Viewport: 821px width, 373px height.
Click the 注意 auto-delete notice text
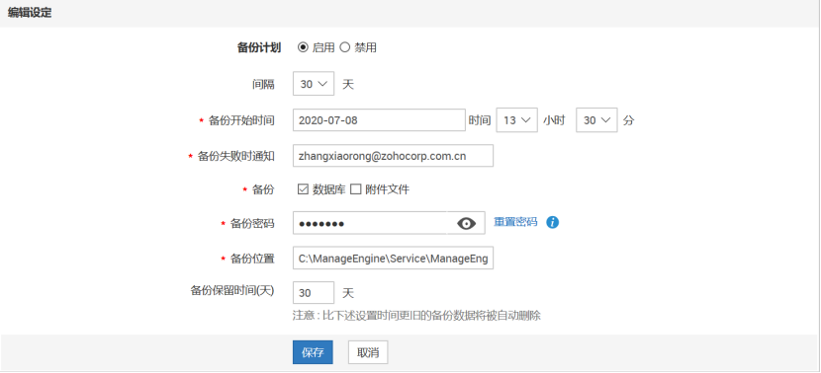(416, 316)
